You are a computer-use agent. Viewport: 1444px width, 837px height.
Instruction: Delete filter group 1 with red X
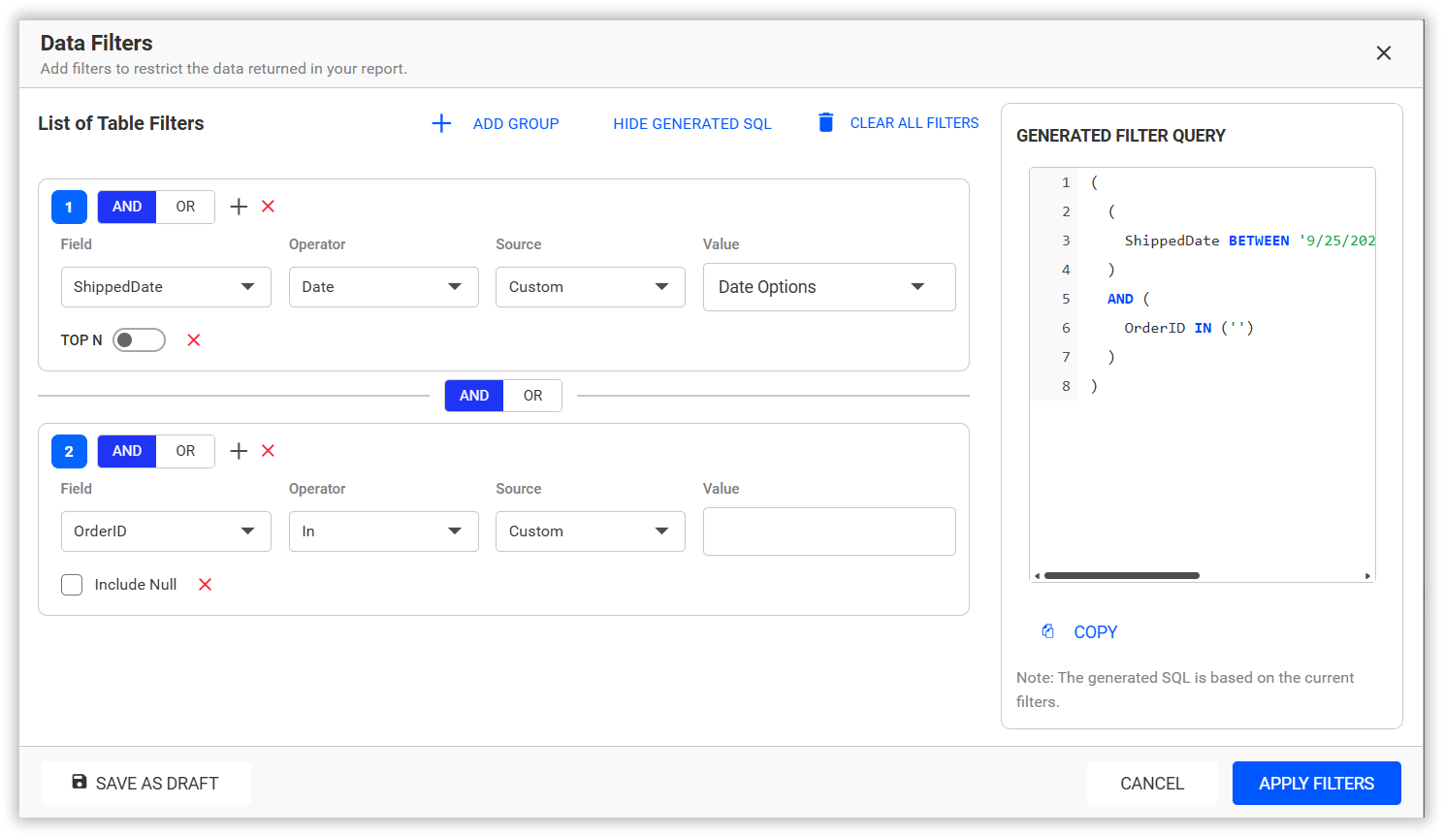(269, 207)
